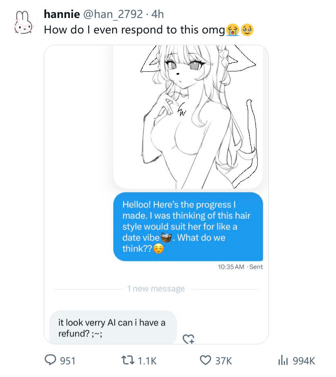Click the pleading face emoji in the tweet
This screenshot has width=336, height=377.
247,30
